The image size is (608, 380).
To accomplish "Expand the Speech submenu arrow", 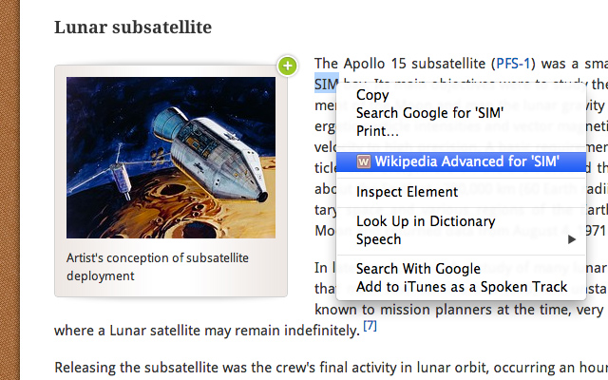I will [x=572, y=239].
